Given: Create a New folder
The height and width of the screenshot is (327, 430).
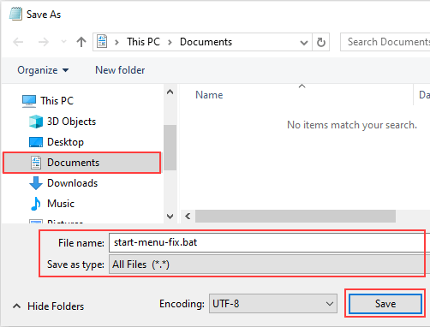Looking at the screenshot, I should [x=120, y=70].
